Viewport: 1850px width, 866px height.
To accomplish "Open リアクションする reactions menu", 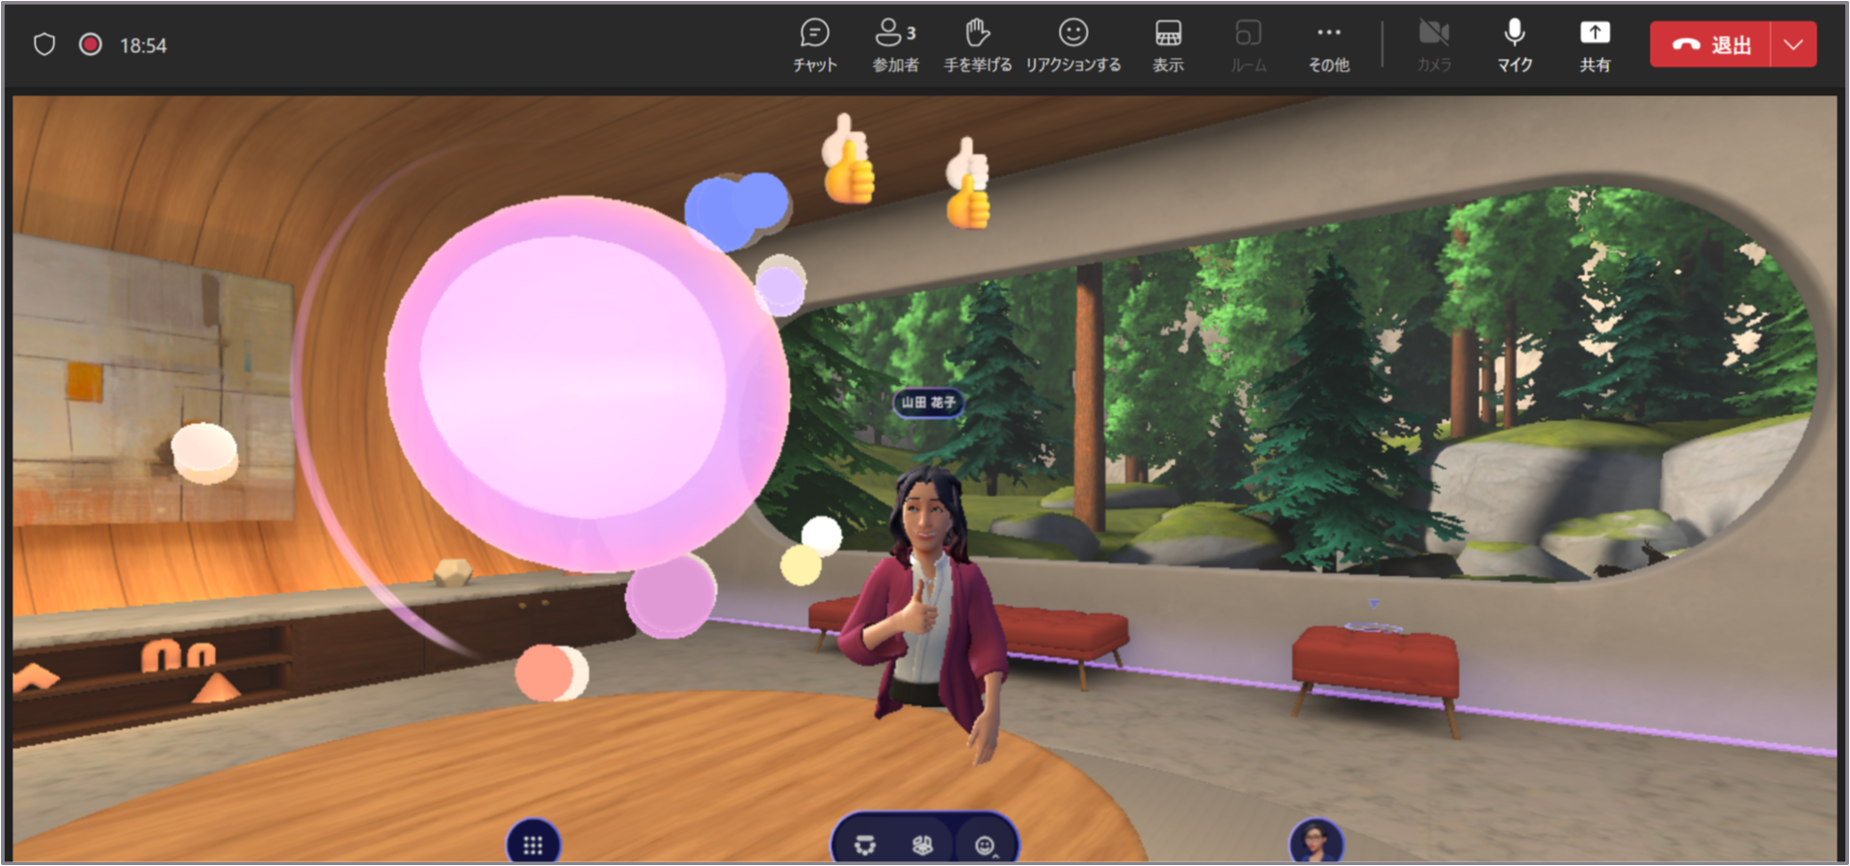I will point(1072,45).
